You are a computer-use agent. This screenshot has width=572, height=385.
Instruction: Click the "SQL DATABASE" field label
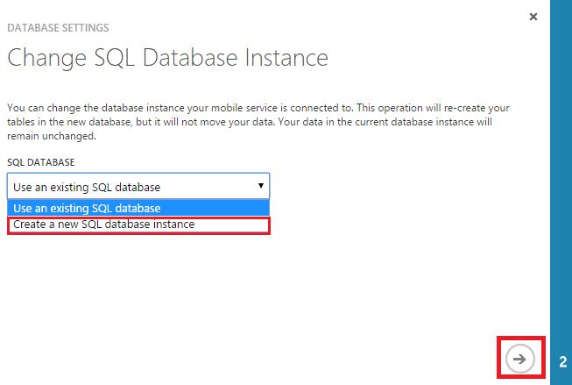41,163
